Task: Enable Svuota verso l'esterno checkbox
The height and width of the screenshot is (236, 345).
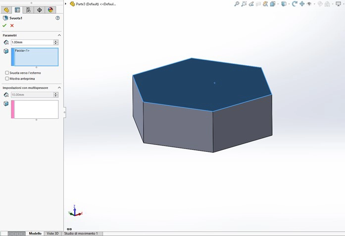Action: coord(7,73)
